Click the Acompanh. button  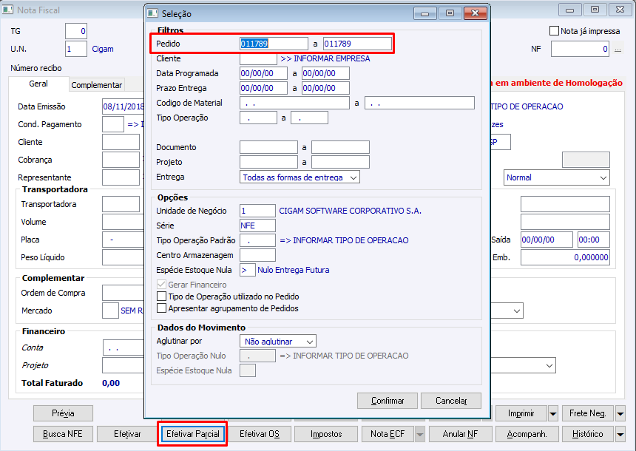click(527, 434)
